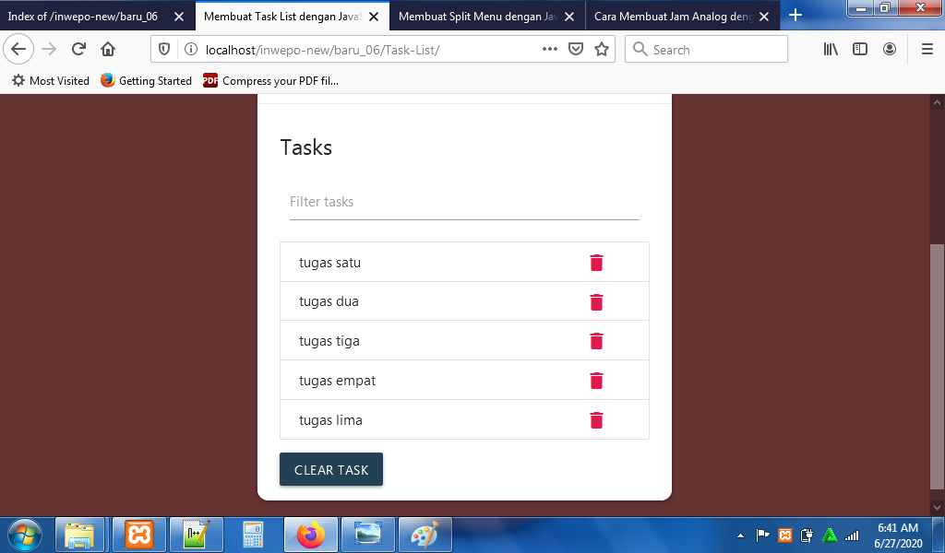
Task: Click the browser Search box
Action: click(706, 50)
